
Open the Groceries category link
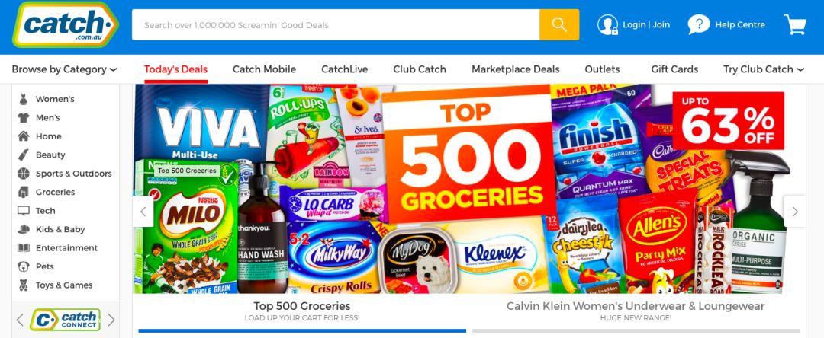click(x=55, y=193)
